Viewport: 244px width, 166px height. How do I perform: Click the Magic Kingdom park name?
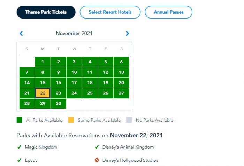point(41,147)
